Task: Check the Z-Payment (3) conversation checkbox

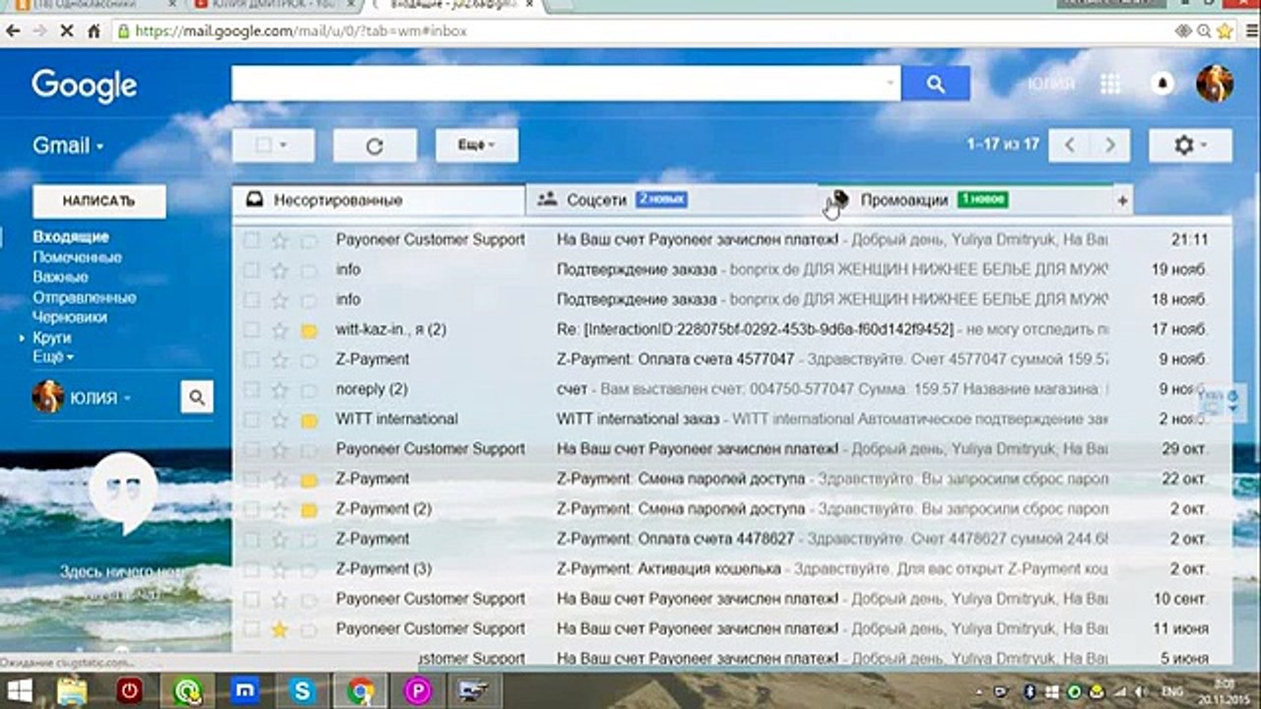Action: pos(252,569)
